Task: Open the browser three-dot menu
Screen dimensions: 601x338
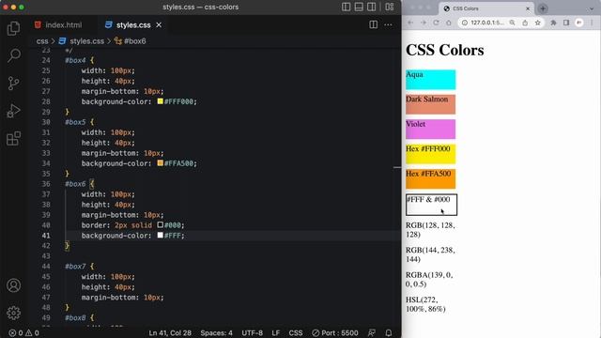Action: tap(593, 23)
